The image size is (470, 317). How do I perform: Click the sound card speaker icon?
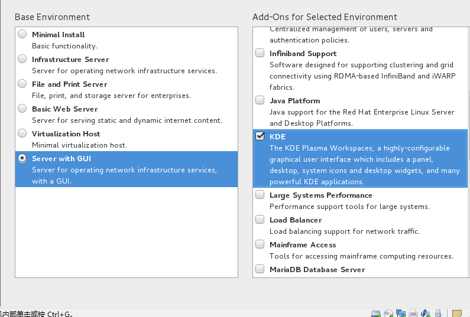[426, 313]
